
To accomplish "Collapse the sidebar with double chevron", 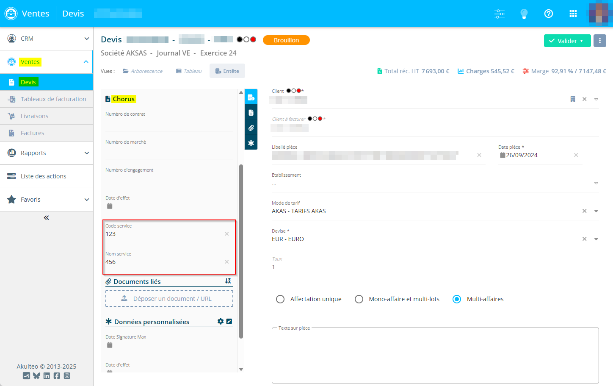I will point(47,218).
